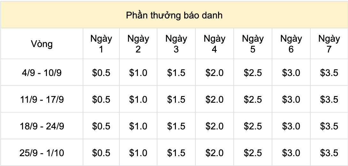Click the "11/9 - 17/9" row label

pyautogui.click(x=42, y=100)
